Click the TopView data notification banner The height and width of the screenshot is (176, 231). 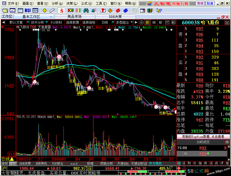203,137
